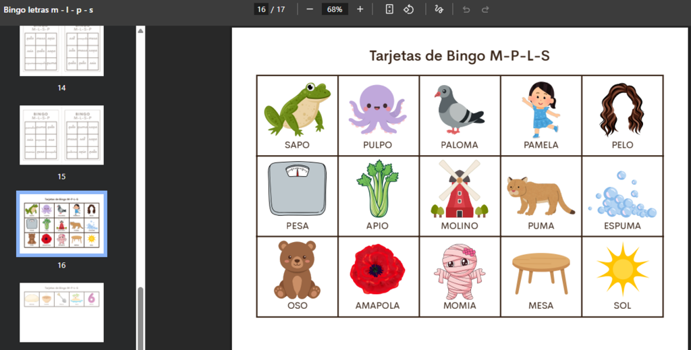Click the word MESA
691x350 pixels.
pos(541,305)
